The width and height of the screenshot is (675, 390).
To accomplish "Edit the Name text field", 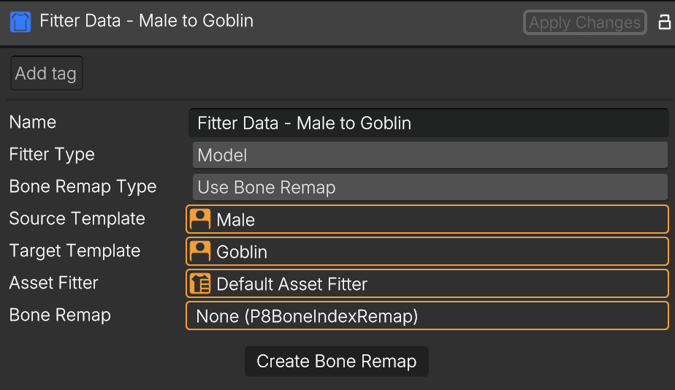I will click(x=428, y=123).
